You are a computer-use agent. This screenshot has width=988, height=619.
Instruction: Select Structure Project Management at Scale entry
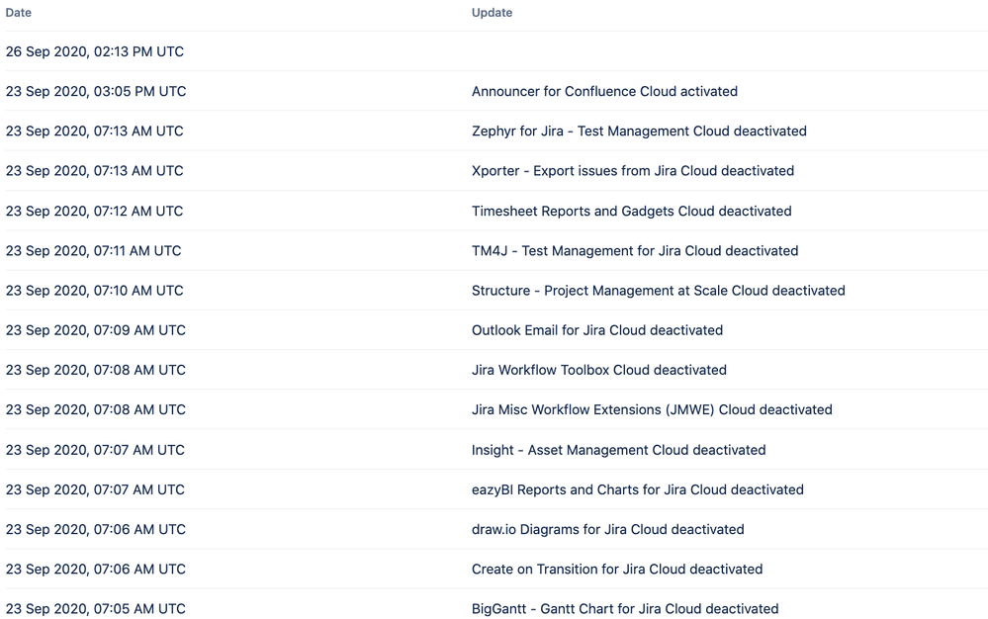click(659, 291)
